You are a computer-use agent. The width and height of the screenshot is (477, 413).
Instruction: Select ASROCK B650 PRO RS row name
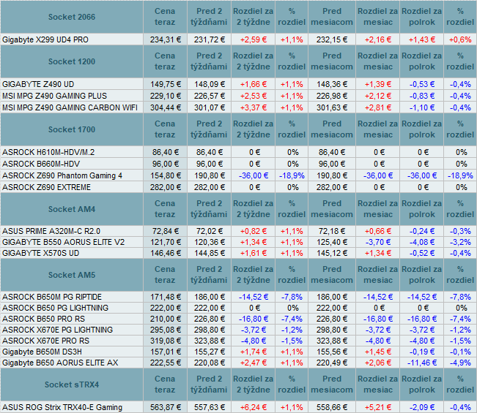click(44, 319)
